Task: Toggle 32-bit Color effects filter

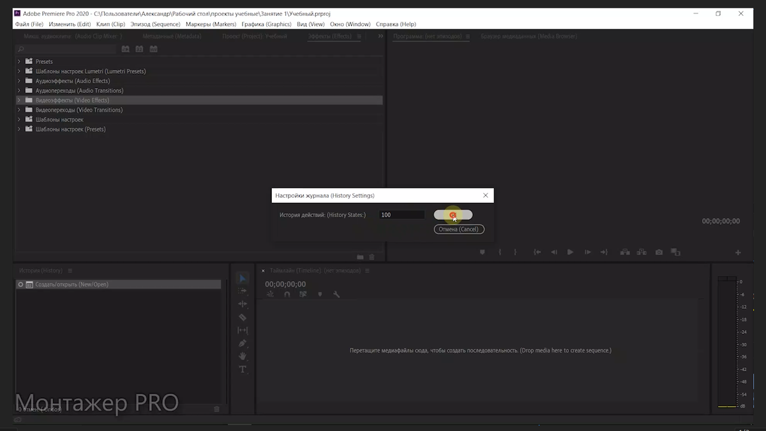Action: pos(139,49)
